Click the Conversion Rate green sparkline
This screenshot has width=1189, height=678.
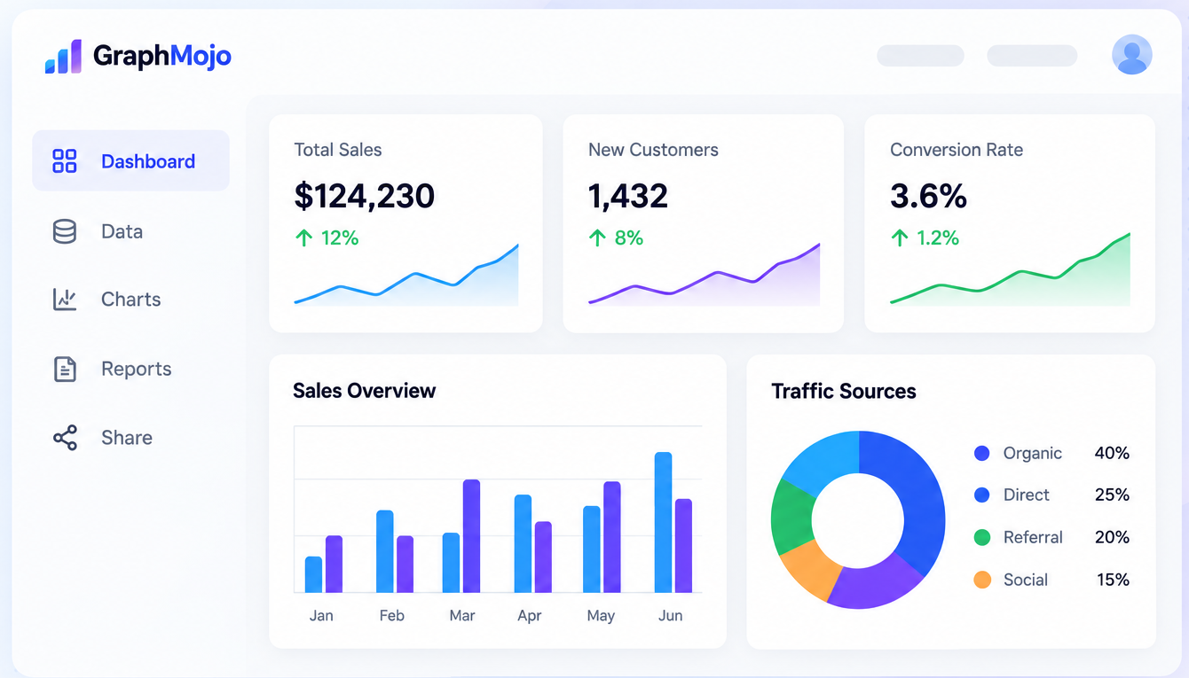pos(1011,271)
